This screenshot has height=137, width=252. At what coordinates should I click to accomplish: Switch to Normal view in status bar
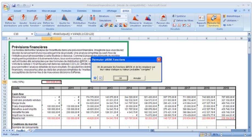click(202, 135)
